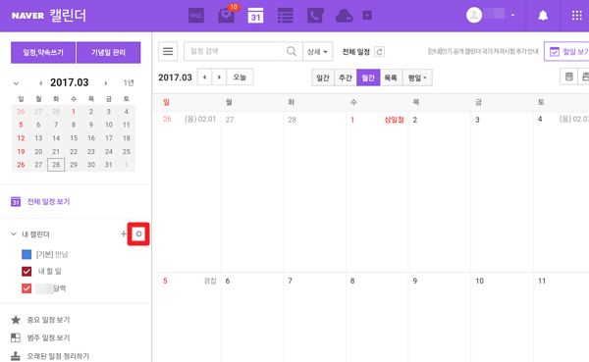Open Naver Mail with 10 unread badge
This screenshot has height=362, width=589.
(227, 15)
